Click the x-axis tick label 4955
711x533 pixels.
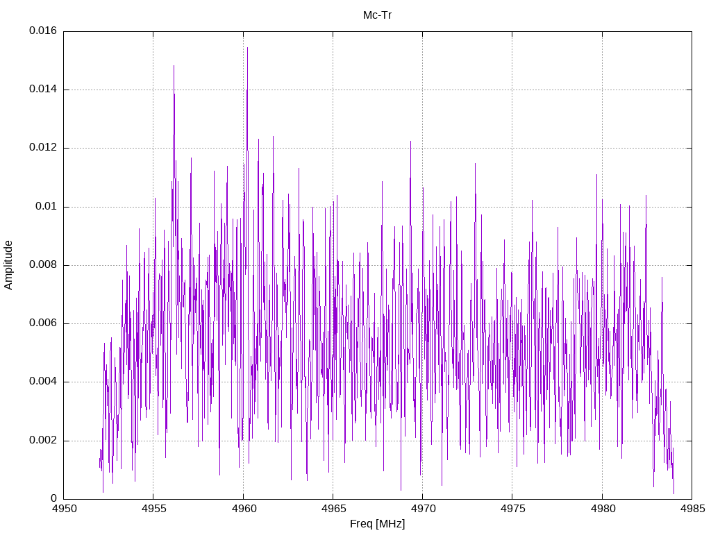pyautogui.click(x=153, y=509)
